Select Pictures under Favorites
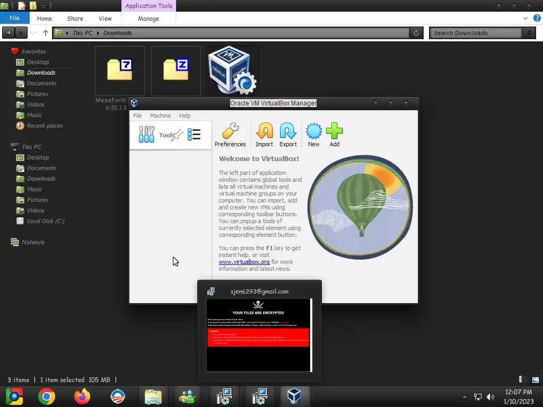543x407 pixels. 38,94
